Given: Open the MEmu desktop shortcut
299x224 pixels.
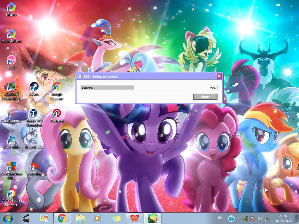Looking at the screenshot, I should pyautogui.click(x=11, y=9).
